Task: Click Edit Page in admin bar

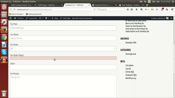Action: pyautogui.click(x=65, y=18)
